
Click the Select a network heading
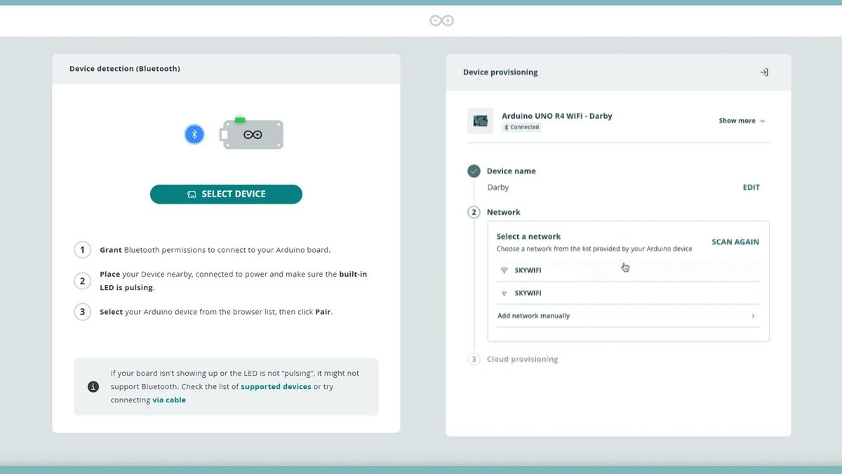point(529,237)
